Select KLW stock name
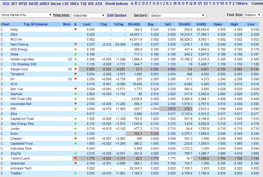The image size is (263, 177). tap(14, 84)
